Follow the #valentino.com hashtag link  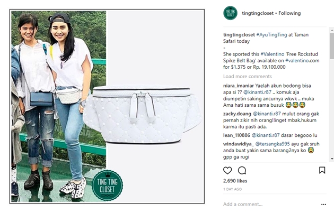302,61
